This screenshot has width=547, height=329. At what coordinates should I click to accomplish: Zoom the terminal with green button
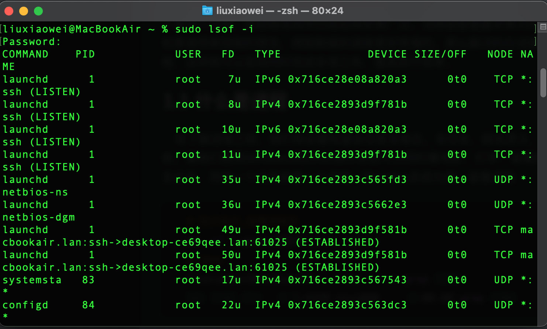(38, 11)
